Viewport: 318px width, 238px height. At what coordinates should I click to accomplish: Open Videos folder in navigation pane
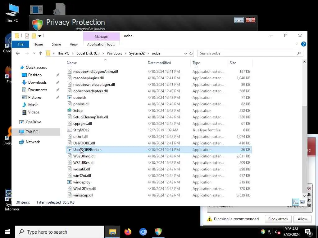[34, 112]
